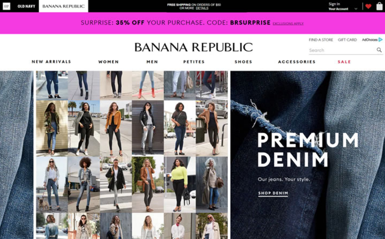Click the Gift Card link

(347, 39)
